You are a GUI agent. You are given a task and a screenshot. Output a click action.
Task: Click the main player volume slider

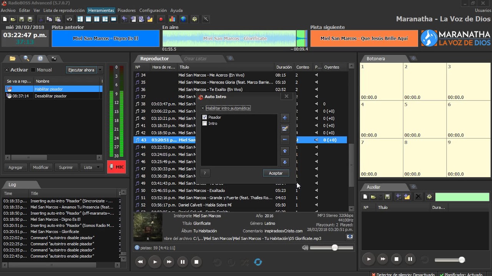coord(331,248)
